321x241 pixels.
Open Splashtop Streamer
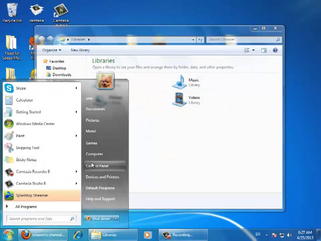pos(42,195)
